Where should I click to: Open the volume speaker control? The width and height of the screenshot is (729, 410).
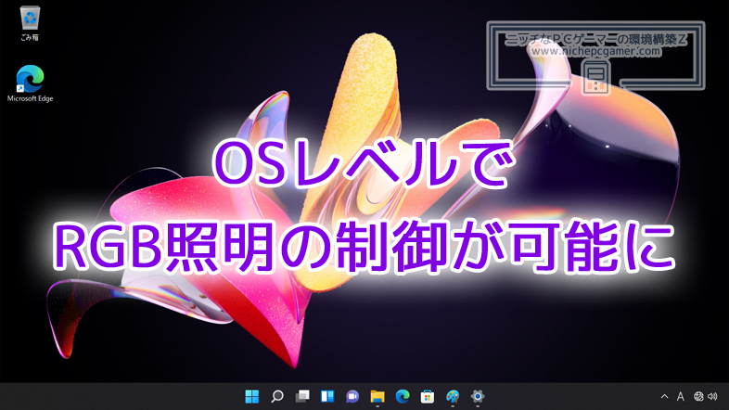pos(712,396)
